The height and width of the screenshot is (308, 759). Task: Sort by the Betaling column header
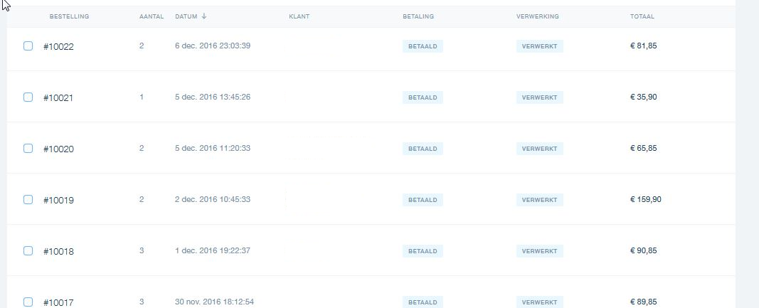(x=418, y=16)
